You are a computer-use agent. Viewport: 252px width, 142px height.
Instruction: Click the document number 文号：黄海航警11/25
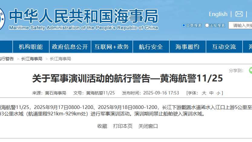point(94,93)
